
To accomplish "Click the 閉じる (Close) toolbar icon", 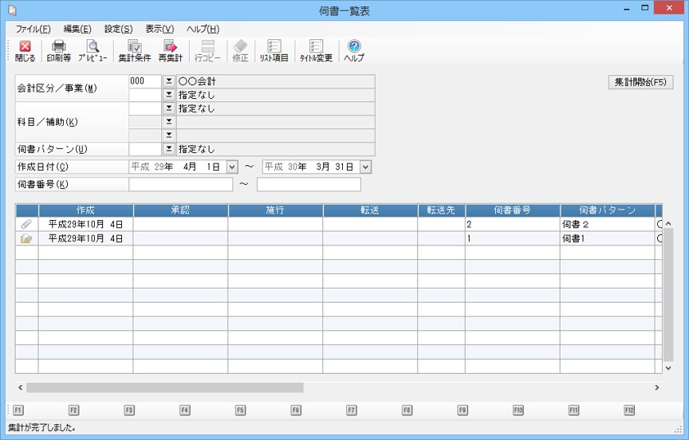I will click(25, 50).
